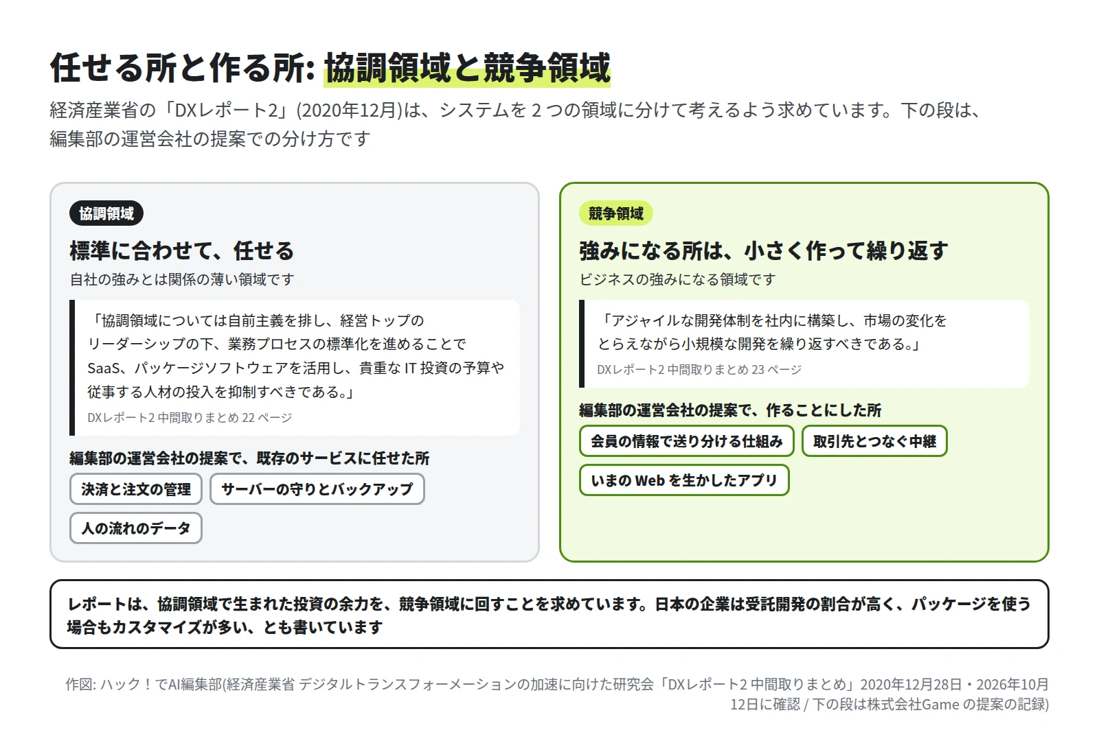Click the text ビジネスの強みになる領域です
1099x752 pixels.
pyautogui.click(x=677, y=279)
